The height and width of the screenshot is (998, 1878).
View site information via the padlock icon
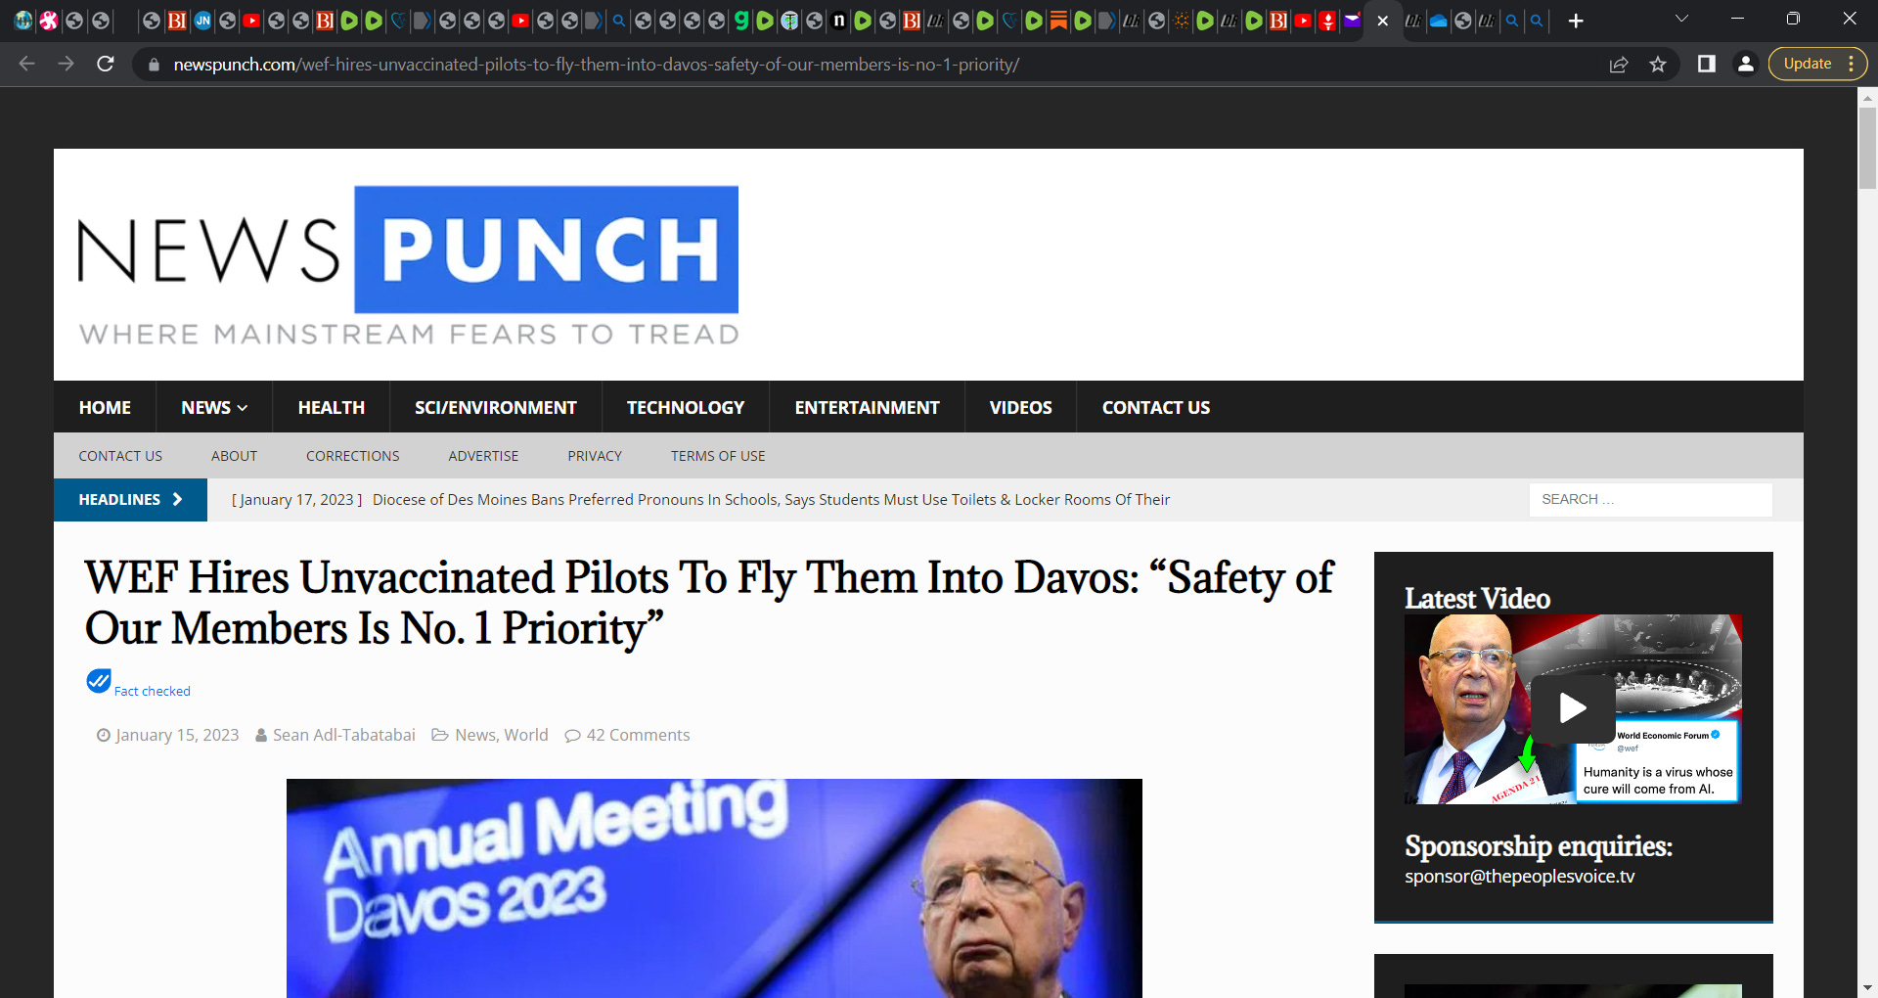tap(154, 65)
